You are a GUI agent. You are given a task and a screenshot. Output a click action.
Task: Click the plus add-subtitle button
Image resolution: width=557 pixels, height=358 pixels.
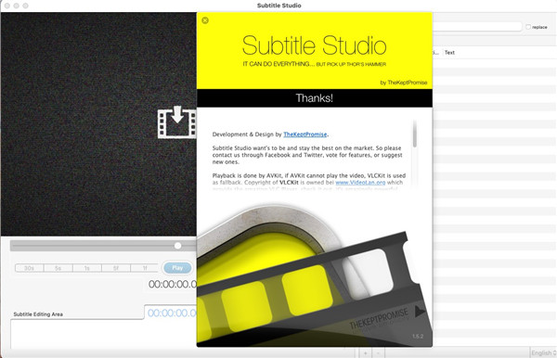pos(365,352)
